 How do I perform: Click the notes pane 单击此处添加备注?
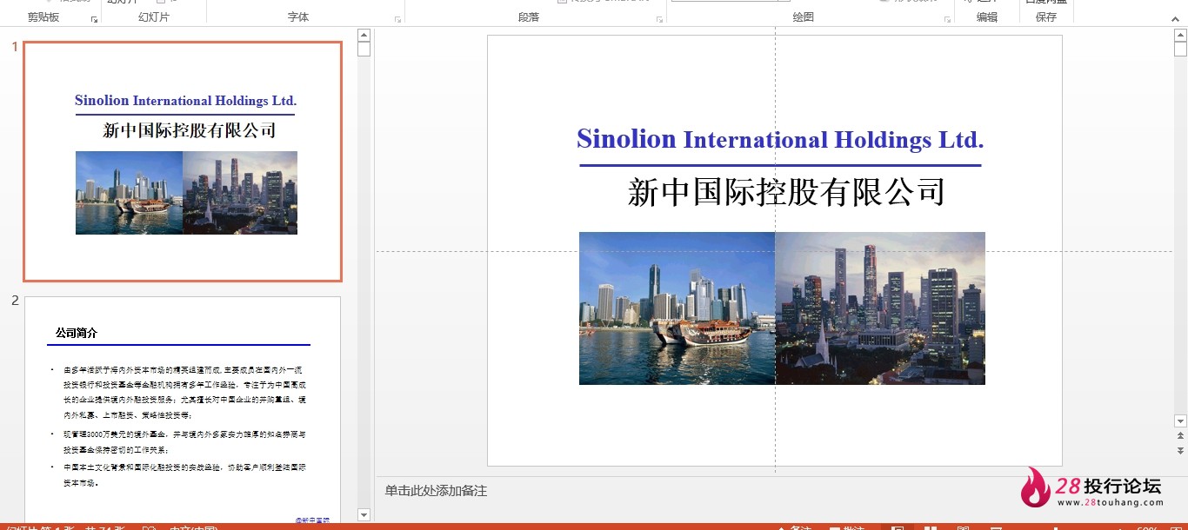[436, 491]
